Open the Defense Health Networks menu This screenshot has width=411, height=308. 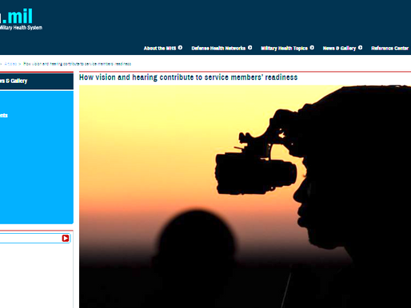[218, 48]
